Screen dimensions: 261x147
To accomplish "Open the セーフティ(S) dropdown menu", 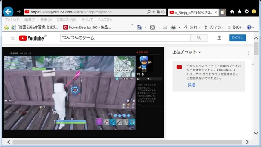I will coord(214,27).
